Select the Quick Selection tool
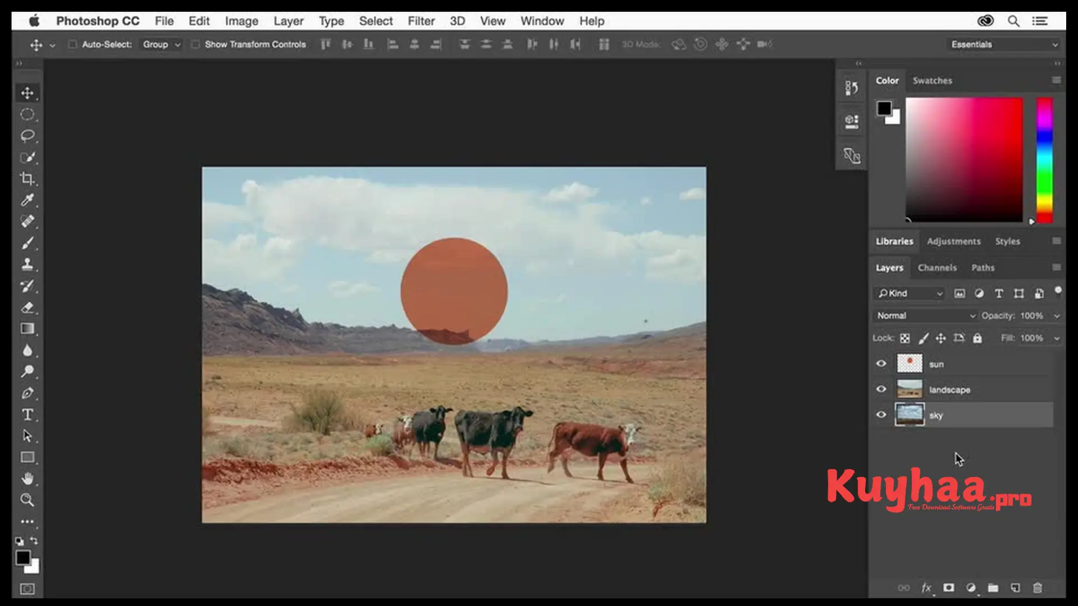The height and width of the screenshot is (606, 1078). pos(27,158)
